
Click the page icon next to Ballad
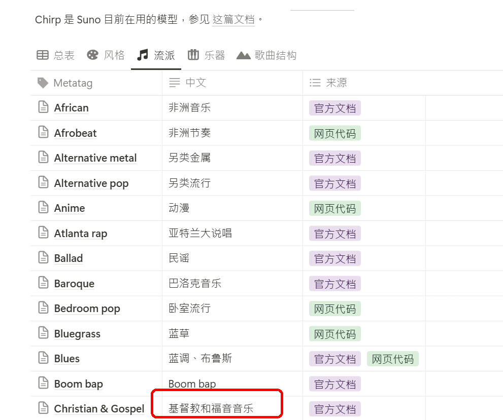tap(43, 257)
